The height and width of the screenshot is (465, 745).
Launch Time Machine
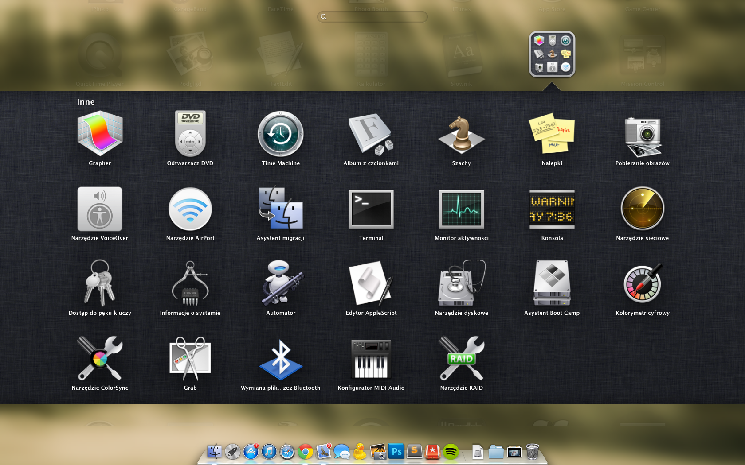[281, 134]
